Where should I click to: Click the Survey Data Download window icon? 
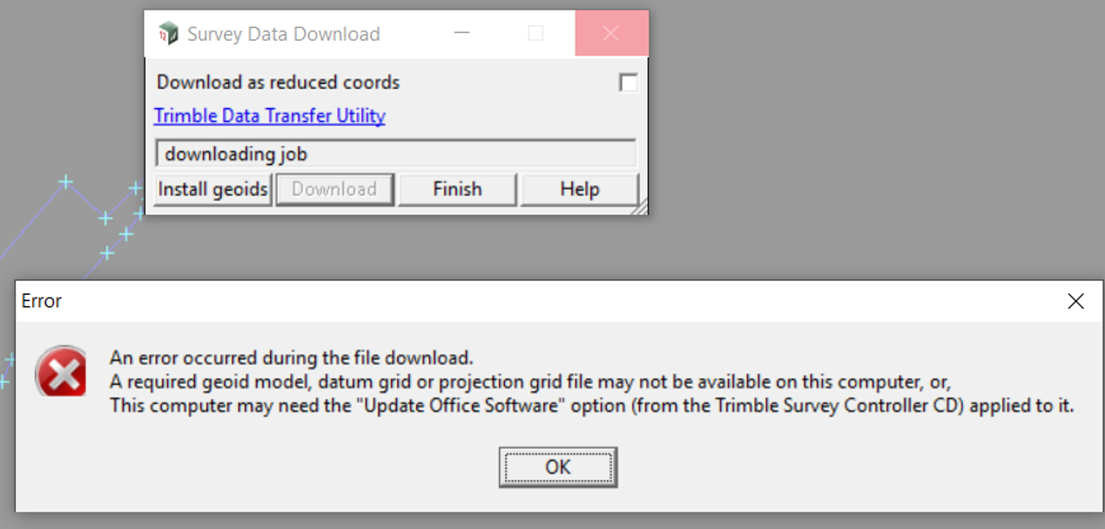[167, 34]
